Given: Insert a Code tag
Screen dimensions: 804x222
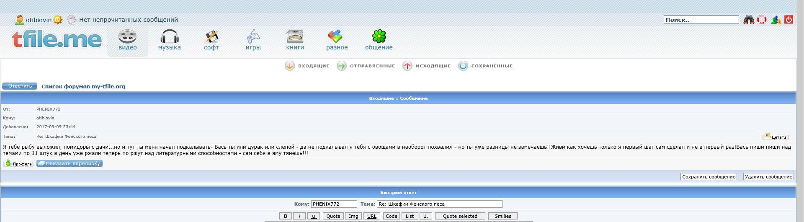Looking at the screenshot, I should coord(391,216).
